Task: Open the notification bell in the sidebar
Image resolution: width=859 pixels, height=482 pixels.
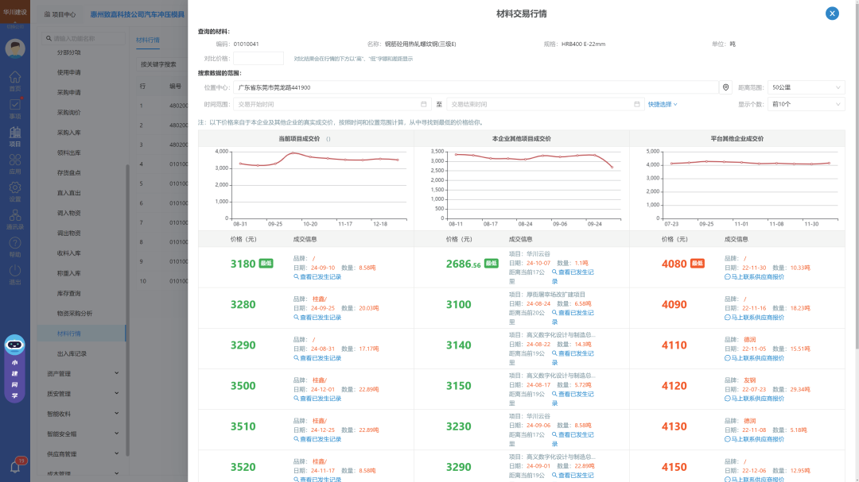Action: coord(14,467)
